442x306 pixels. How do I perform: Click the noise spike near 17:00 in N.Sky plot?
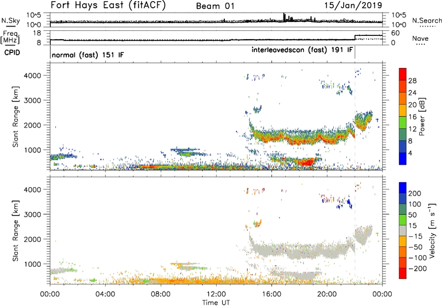pos(285,17)
